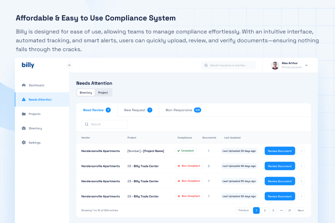Image resolution: width=335 pixels, height=223 pixels.
Task: Switch to the Directory view toggle
Action: point(86,92)
